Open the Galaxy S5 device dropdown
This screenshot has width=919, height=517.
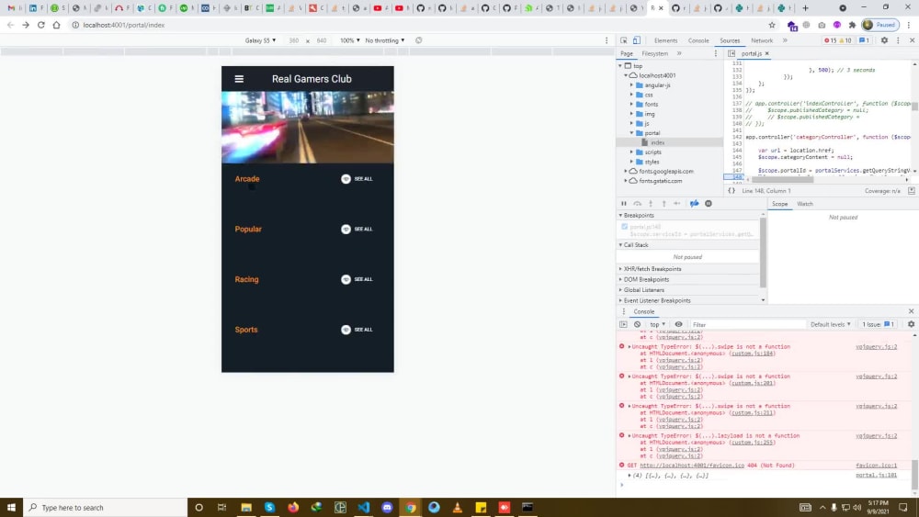260,40
